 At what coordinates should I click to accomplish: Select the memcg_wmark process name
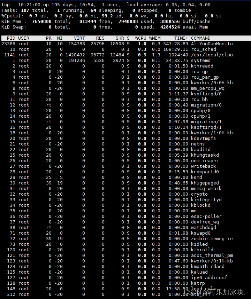tap(206, 188)
